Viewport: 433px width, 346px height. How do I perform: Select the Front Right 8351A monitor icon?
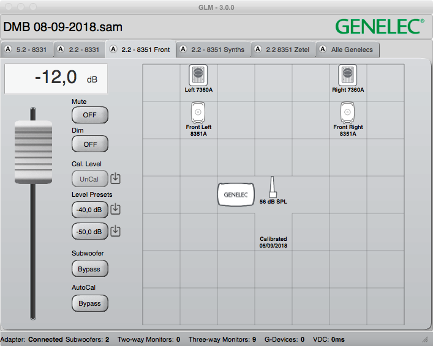coord(347,112)
